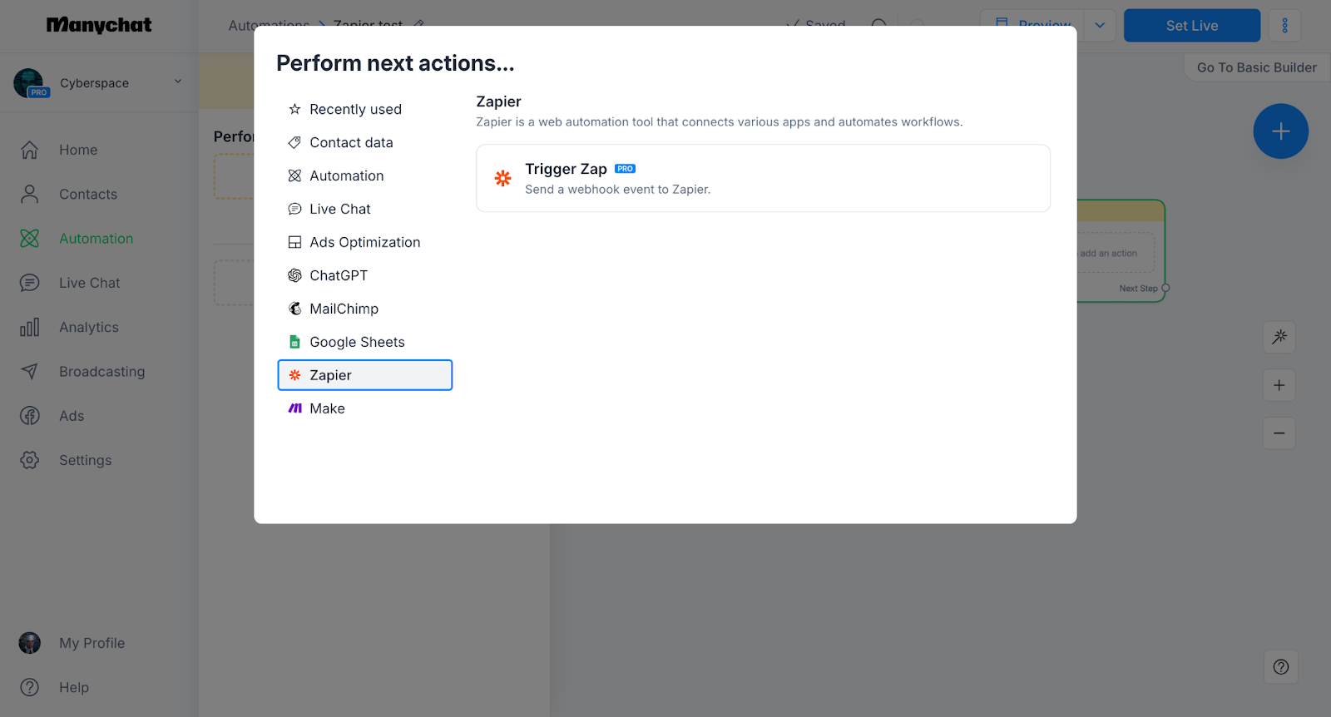The width and height of the screenshot is (1331, 717).
Task: Go To Basic Builder link
Action: click(1256, 67)
